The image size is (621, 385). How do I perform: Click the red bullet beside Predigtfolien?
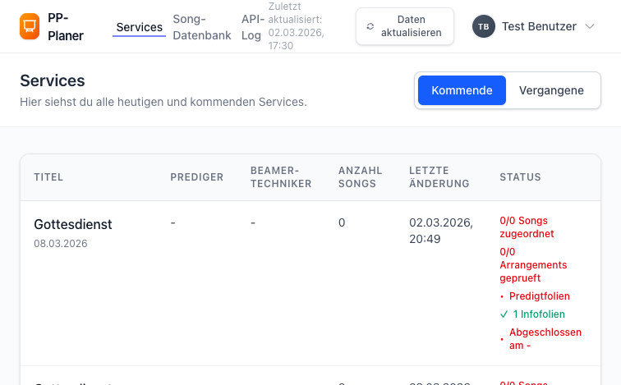tap(503, 296)
